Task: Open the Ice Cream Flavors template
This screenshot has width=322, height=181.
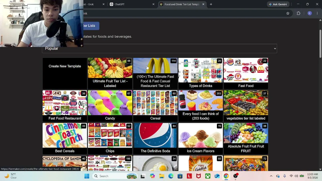Action: pyautogui.click(x=200, y=139)
